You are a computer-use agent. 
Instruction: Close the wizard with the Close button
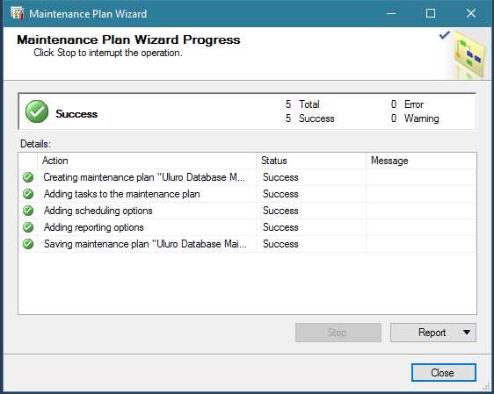[x=443, y=373]
